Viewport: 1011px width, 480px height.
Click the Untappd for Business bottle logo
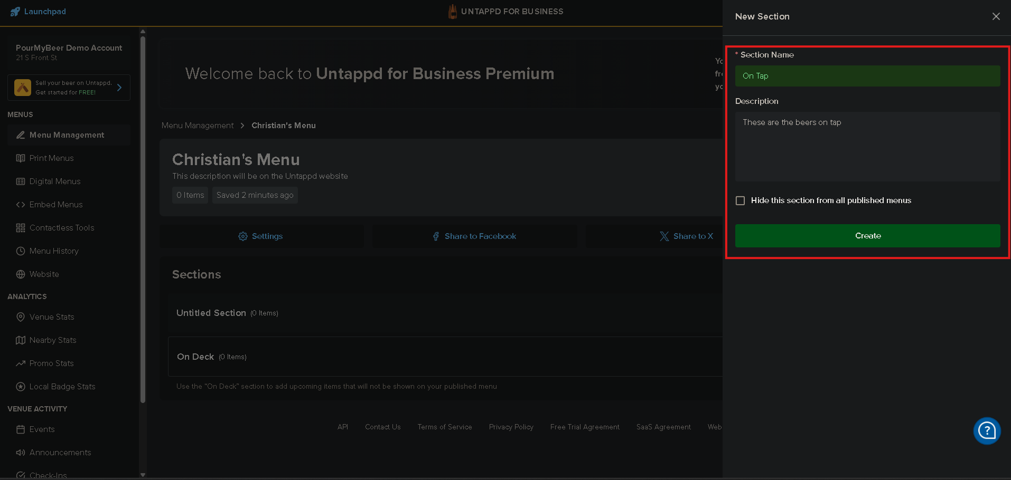click(x=453, y=12)
